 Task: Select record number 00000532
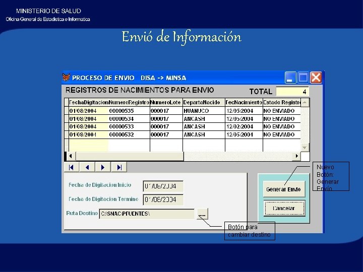tap(129, 134)
